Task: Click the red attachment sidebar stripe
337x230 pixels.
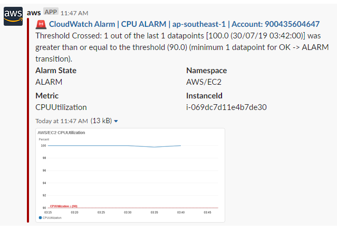Action: tap(28, 121)
